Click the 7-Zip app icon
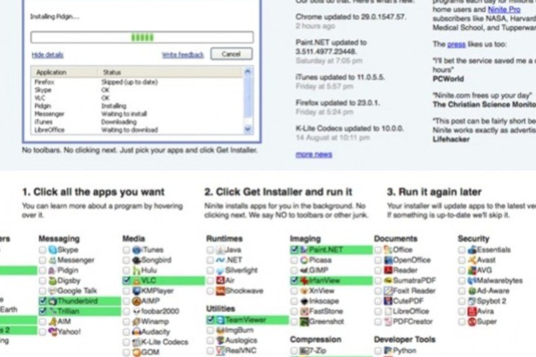Image resolution: width=536 pixels, height=357 pixels. pos(304,351)
